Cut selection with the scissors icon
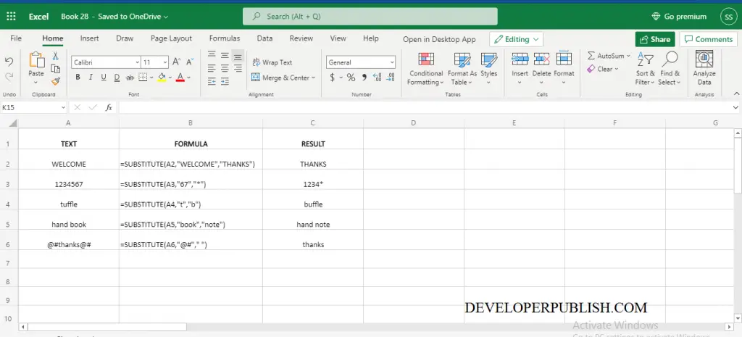The height and width of the screenshot is (337, 742). click(x=55, y=57)
